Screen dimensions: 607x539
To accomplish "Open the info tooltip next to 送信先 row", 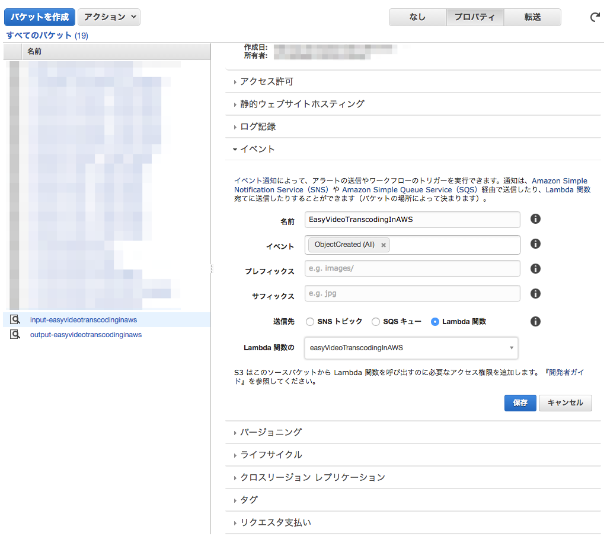I will [x=535, y=321].
